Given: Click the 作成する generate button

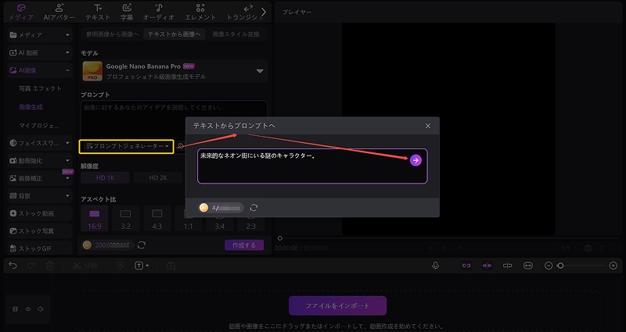Looking at the screenshot, I should (244, 245).
